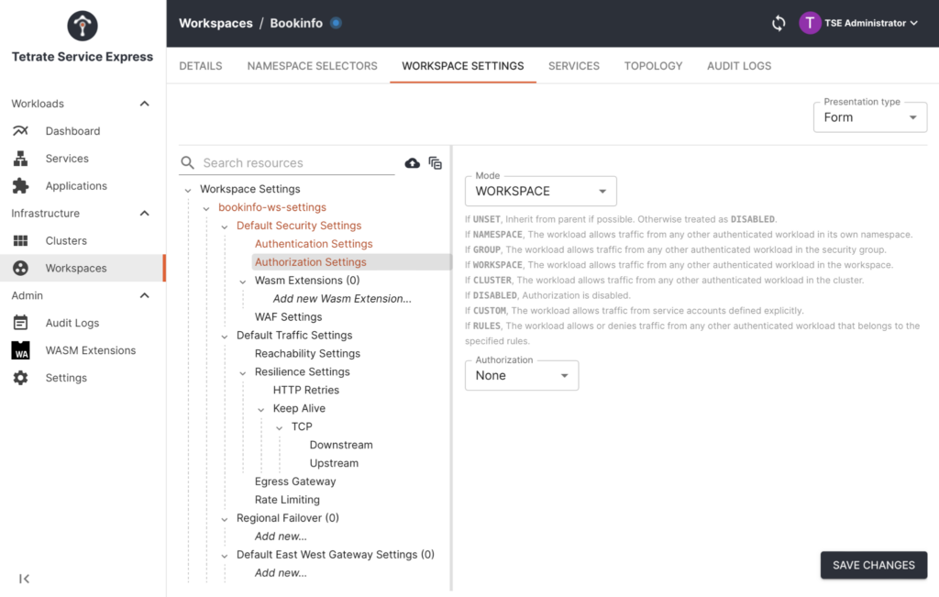Open Audit Logs in the Admin sidebar
The image size is (939, 597).
click(x=72, y=323)
